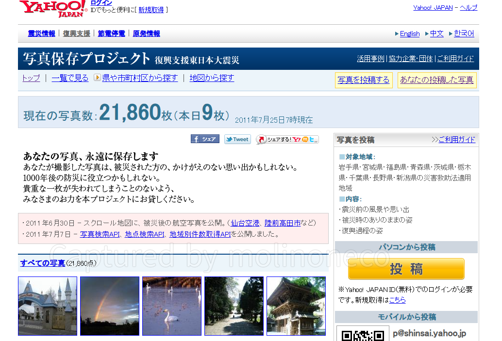Click the 写真を投稿する button
This screenshot has width=502, height=341.
(x=364, y=80)
